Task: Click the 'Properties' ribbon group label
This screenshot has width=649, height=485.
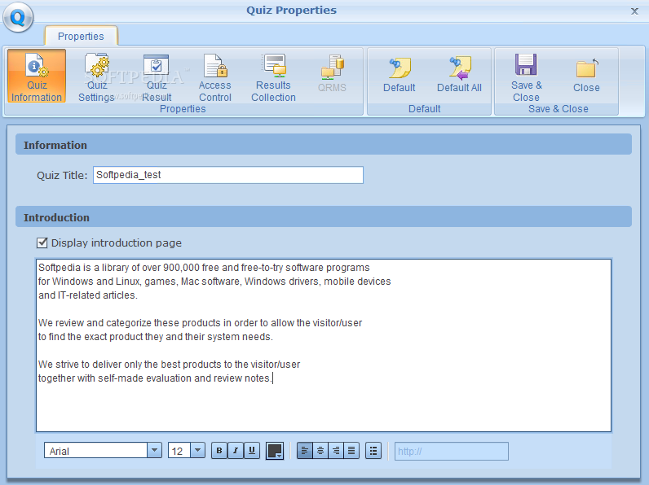Action: (x=183, y=109)
